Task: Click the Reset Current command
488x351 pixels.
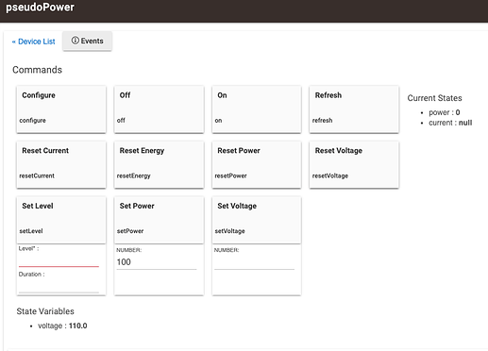Action: pos(61,164)
